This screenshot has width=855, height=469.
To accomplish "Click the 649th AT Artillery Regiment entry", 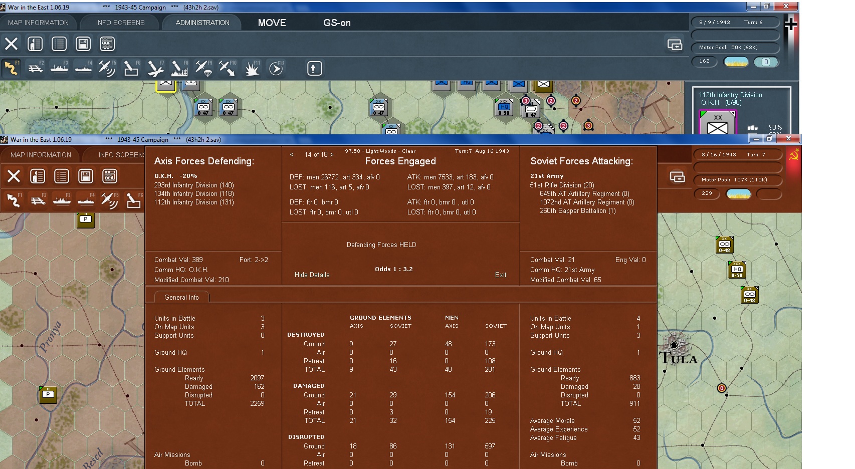I will coord(584,193).
